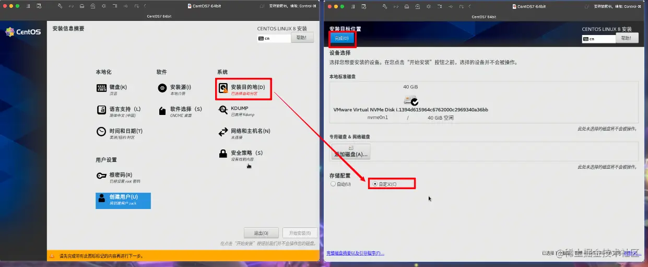Open Installation Source (安装源) settings
This screenshot has width=648, height=267.
point(175,89)
